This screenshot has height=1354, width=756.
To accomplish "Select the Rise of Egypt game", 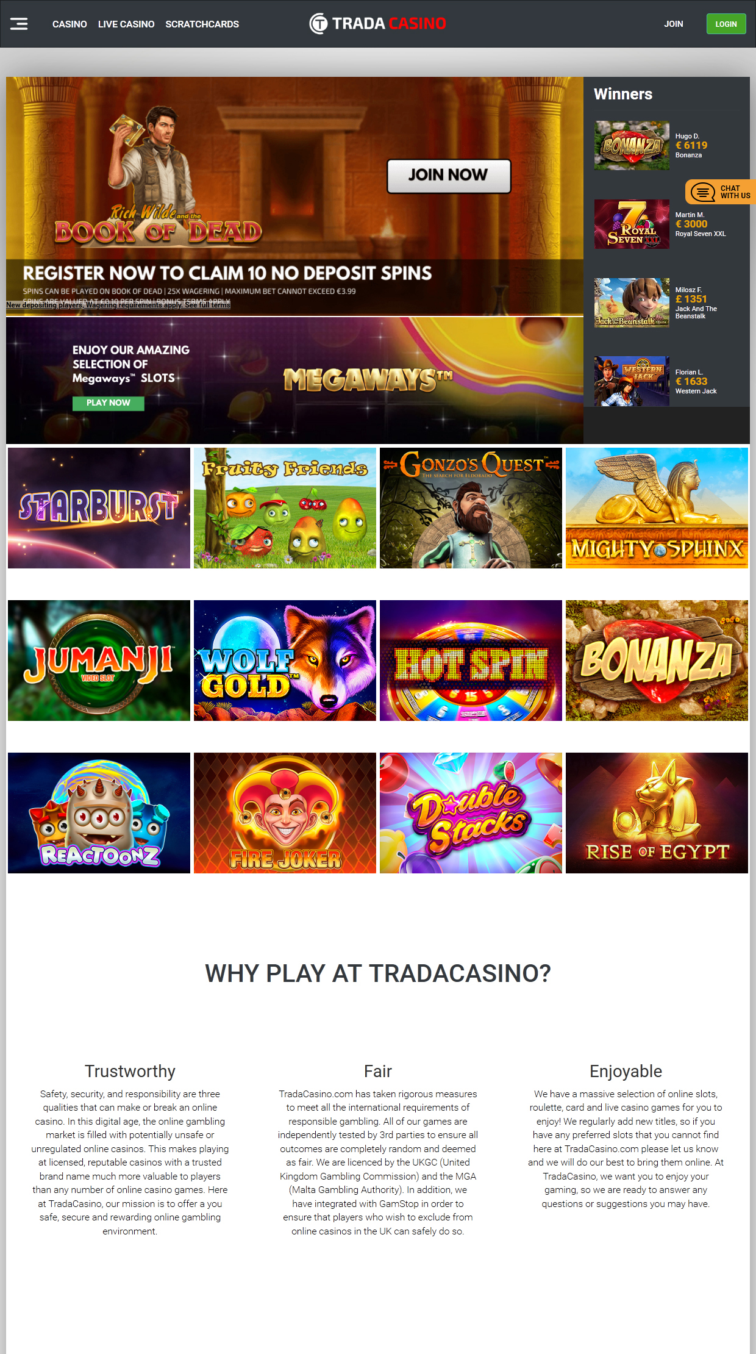I will 657,813.
